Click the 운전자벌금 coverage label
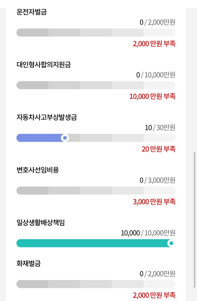The image size is (197, 301). click(32, 12)
